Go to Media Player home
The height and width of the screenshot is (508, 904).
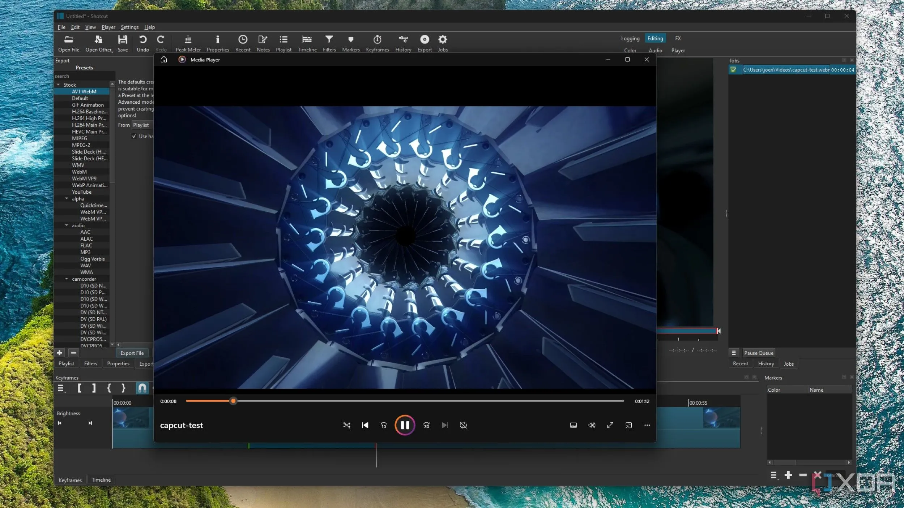(164, 60)
